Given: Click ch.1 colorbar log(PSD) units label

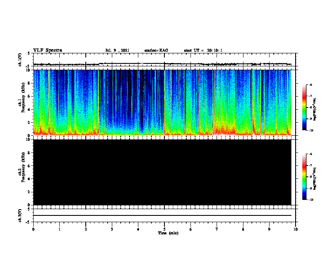Looking at the screenshot, I should tap(315, 109).
